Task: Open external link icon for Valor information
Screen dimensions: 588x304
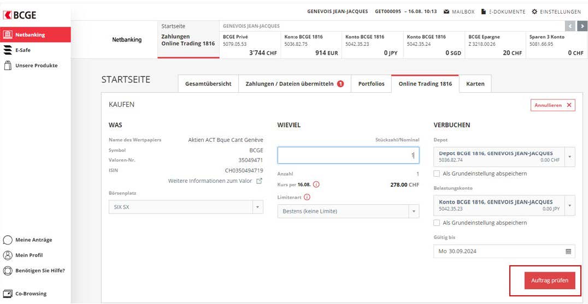Action: [x=259, y=181]
